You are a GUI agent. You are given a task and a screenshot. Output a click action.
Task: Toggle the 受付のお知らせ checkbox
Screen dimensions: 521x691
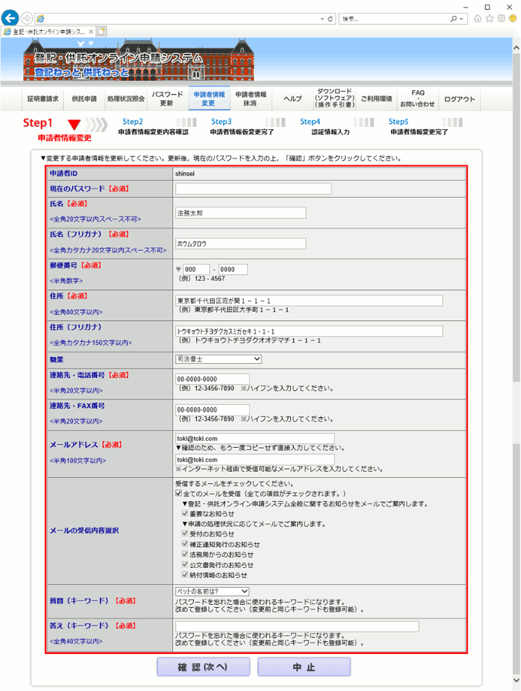click(x=185, y=534)
